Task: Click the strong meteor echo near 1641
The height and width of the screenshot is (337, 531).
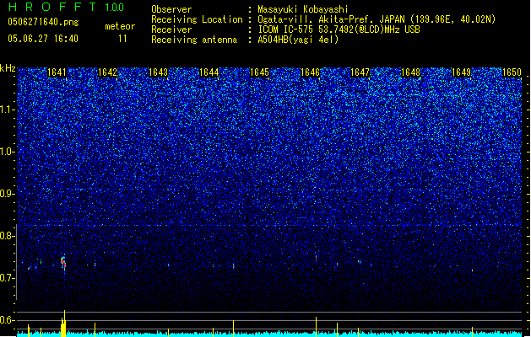Action: (x=63, y=263)
